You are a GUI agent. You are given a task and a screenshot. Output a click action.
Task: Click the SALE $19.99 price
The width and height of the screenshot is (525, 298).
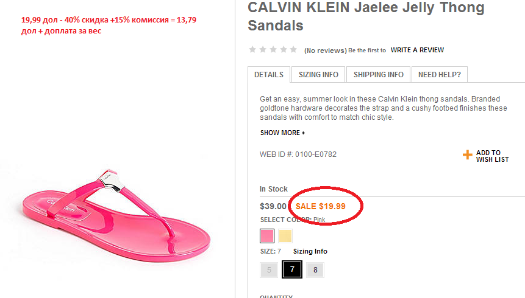point(321,206)
